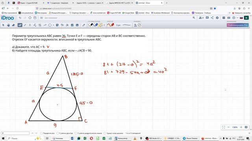Select the polyline connector tool
This screenshot has height=141, width=252.
pyautogui.click(x=35, y=25)
